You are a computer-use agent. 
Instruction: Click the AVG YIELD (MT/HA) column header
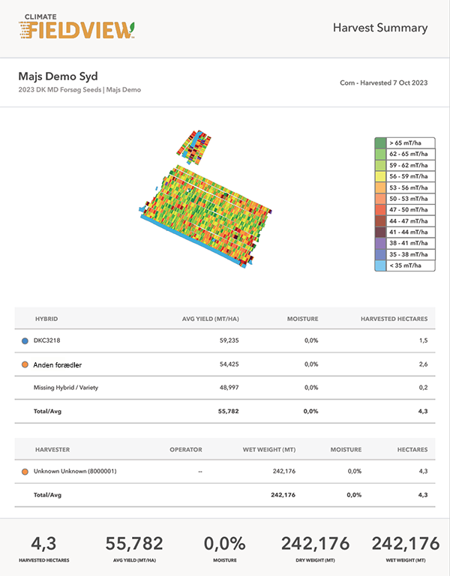coord(211,319)
